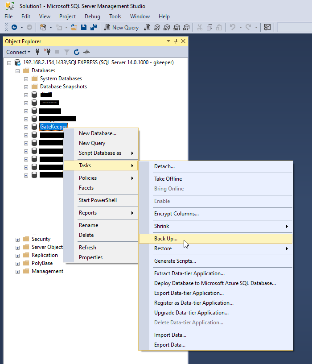Open the Window menu

140,17
